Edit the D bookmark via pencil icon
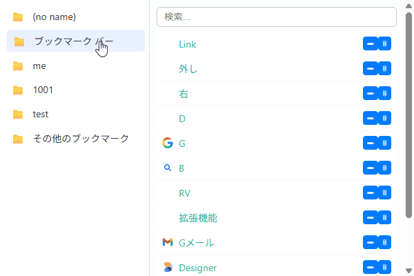 tap(370, 118)
